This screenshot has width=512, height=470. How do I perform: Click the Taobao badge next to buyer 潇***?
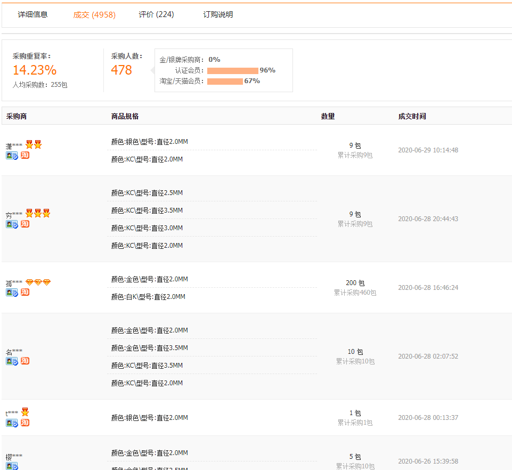click(x=25, y=155)
